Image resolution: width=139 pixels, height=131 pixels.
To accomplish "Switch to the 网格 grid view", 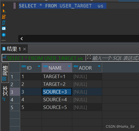I will pos(5,73).
